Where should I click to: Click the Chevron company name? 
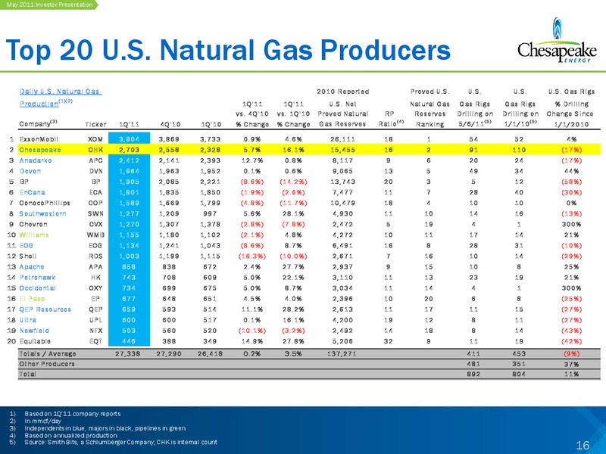(33, 224)
